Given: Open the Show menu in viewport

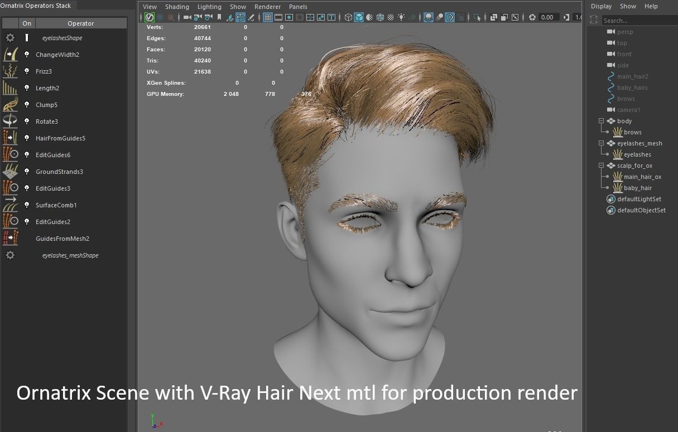Looking at the screenshot, I should point(238,7).
